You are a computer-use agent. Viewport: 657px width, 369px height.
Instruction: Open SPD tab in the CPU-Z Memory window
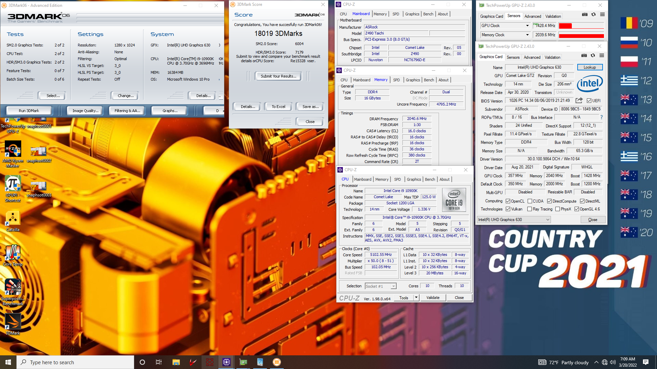396,80
